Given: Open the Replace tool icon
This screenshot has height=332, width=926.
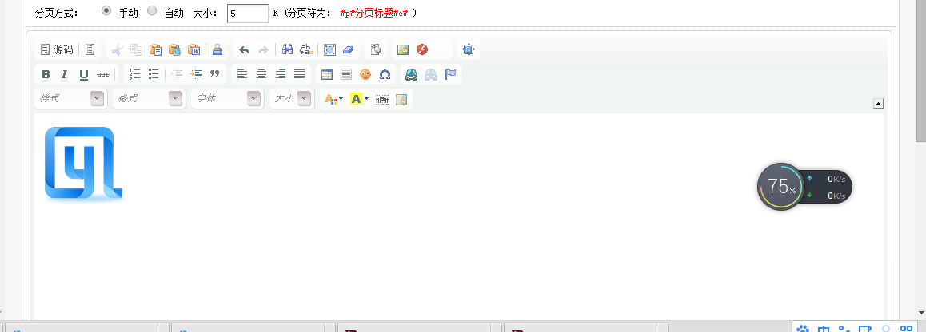Looking at the screenshot, I should [306, 49].
